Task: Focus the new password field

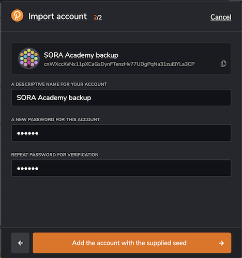Action: click(x=121, y=133)
